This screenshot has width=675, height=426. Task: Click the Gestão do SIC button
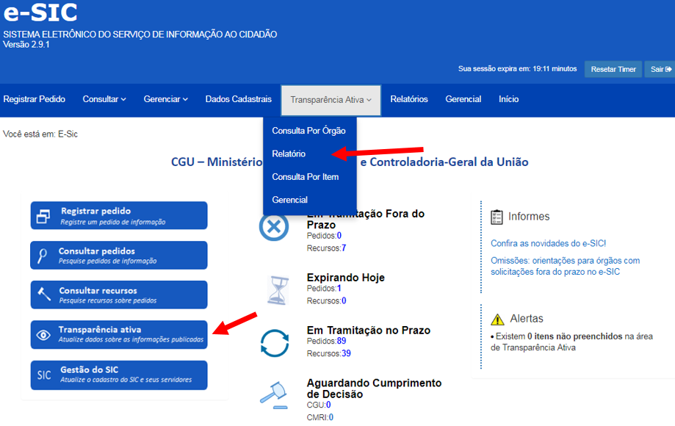[x=119, y=375]
